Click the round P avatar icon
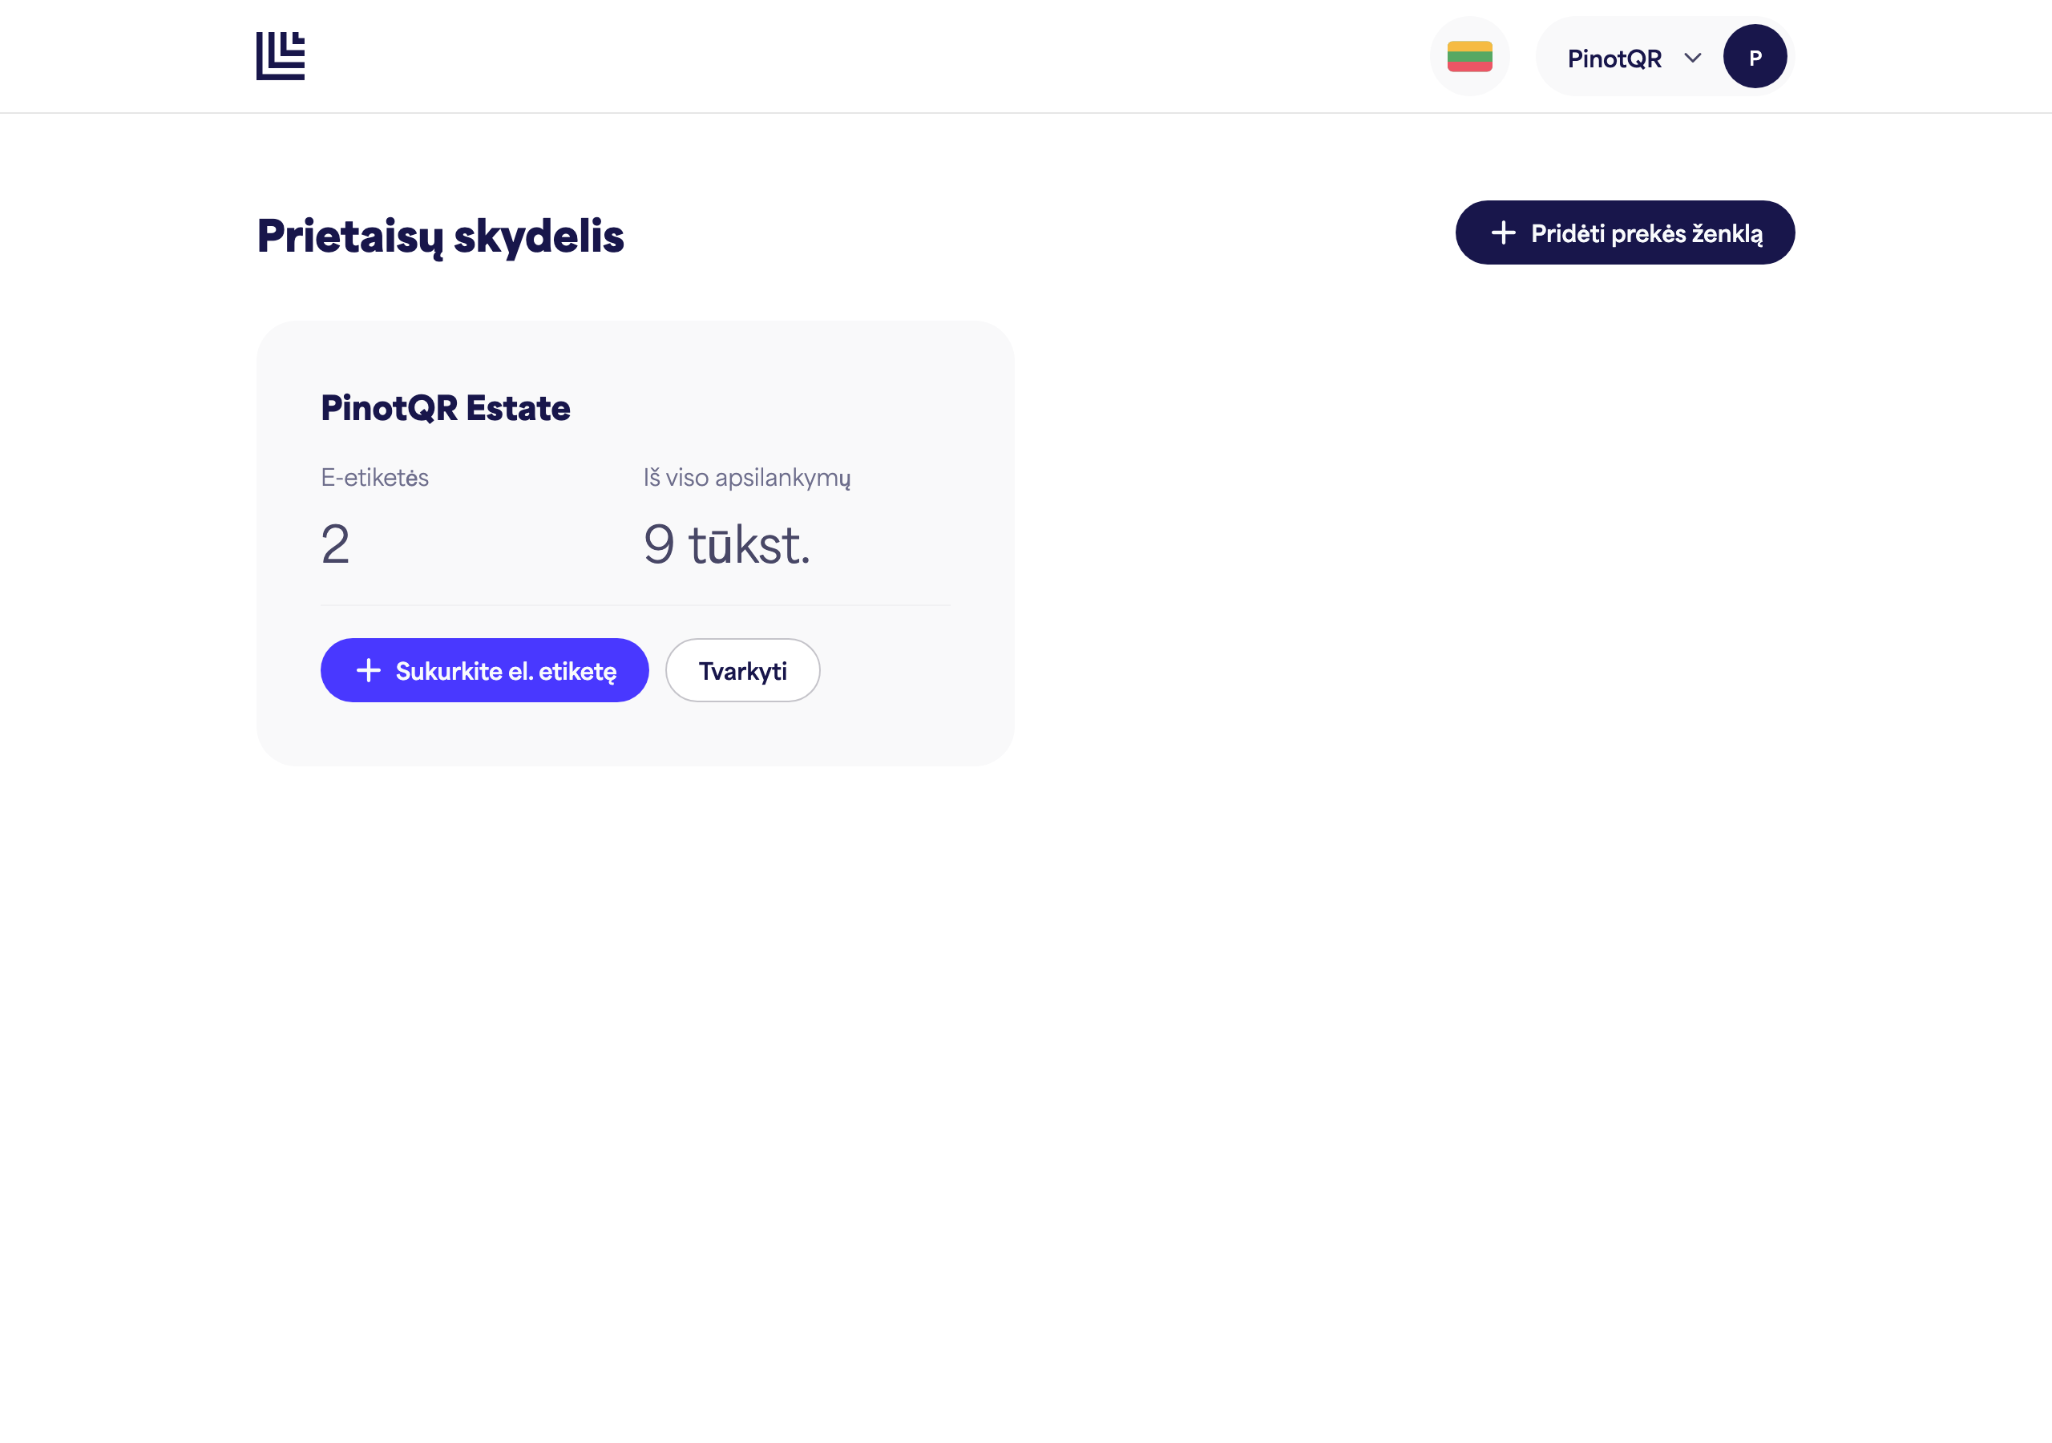2052x1443 pixels. click(x=1755, y=56)
